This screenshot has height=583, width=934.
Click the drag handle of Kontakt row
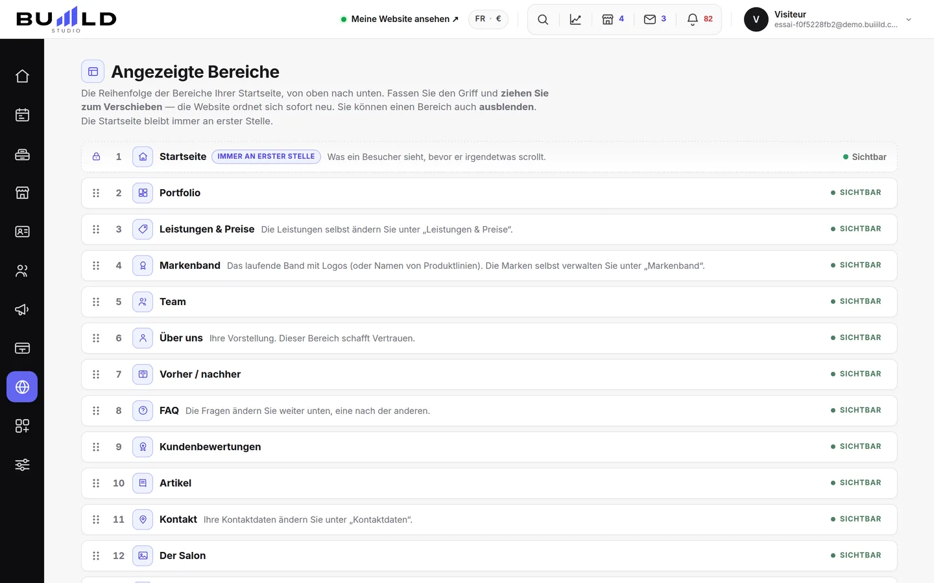(96, 520)
